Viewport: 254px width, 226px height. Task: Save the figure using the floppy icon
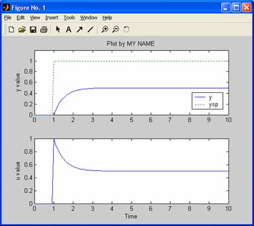point(33,30)
